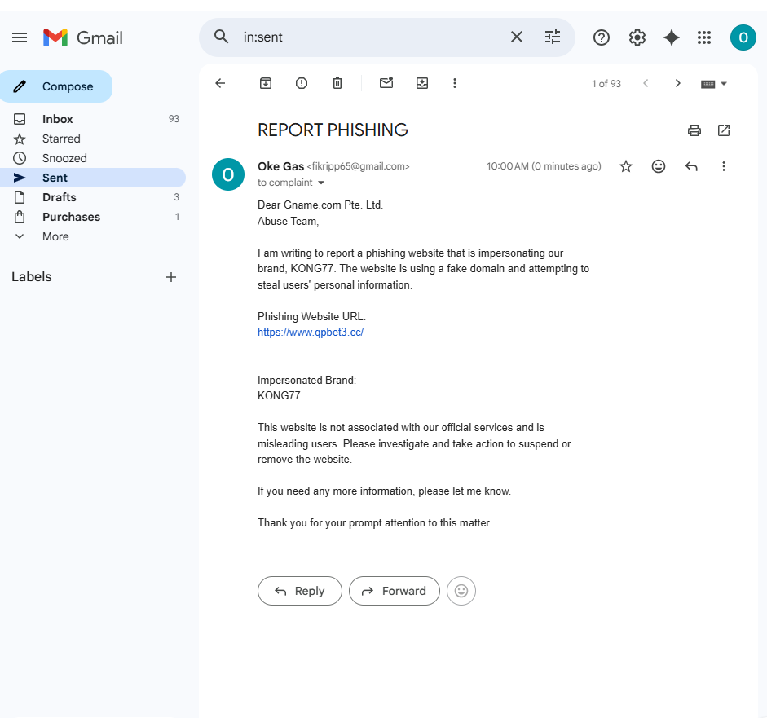Go to the newer message arrow
Image resolution: width=767 pixels, height=718 pixels.
coord(646,83)
